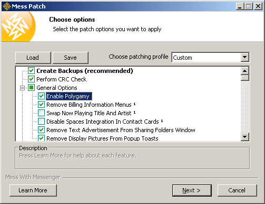Viewport: 265px width, 204px height.
Task: Select the Create Backups (recommended) label
Action: coord(85,71)
